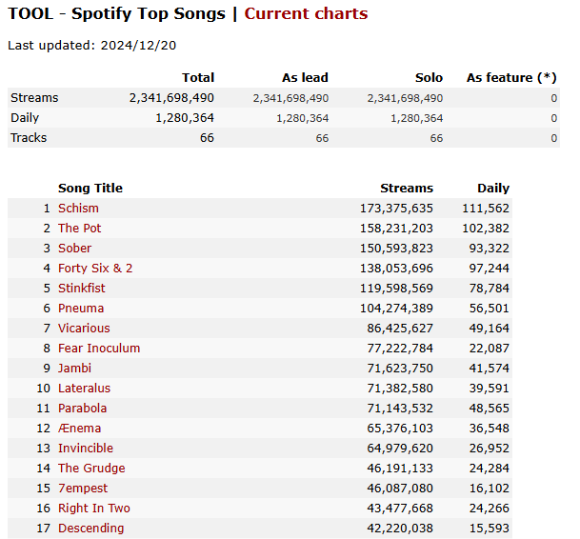This screenshot has width=580, height=539.
Task: Open the Schism song link
Action: (x=78, y=208)
